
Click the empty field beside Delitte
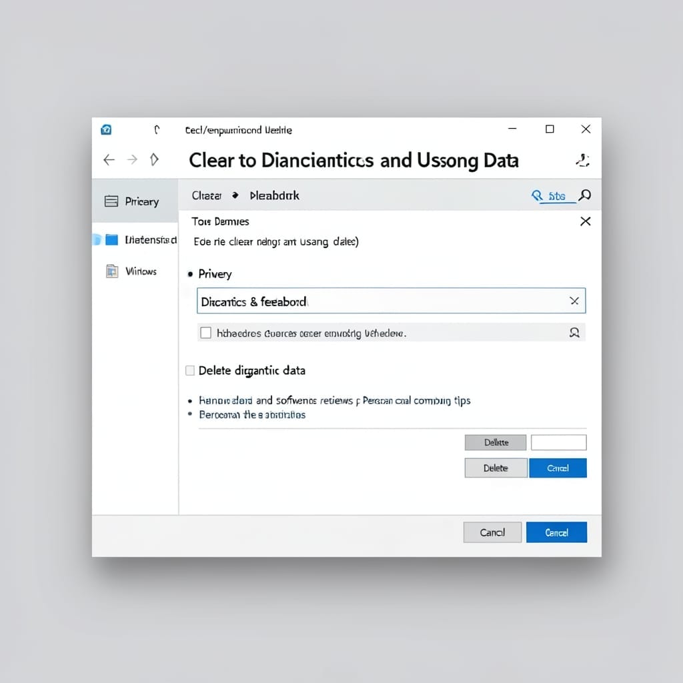559,443
